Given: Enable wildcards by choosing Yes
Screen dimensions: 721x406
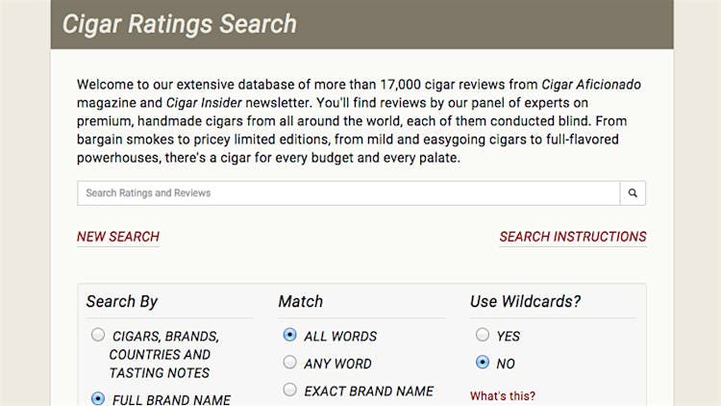Looking at the screenshot, I should 483,336.
